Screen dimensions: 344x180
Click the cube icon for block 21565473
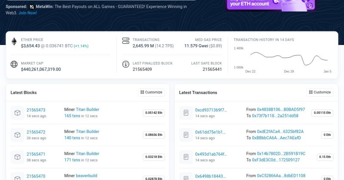tap(17, 112)
